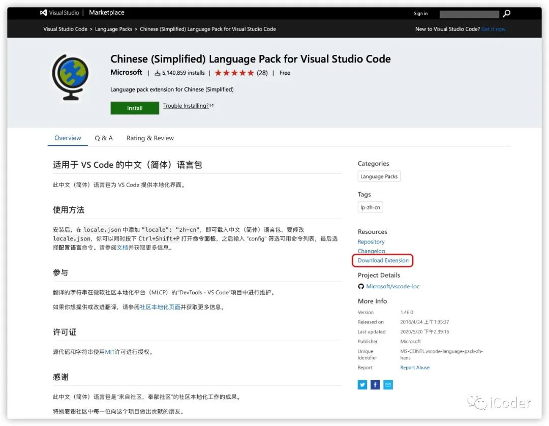Switch to the Overview tab

click(68, 138)
